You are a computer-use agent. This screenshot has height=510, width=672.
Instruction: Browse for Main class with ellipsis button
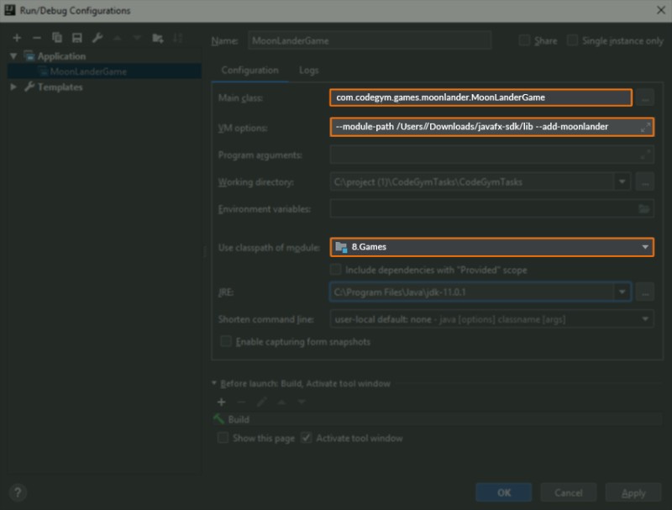click(x=644, y=98)
